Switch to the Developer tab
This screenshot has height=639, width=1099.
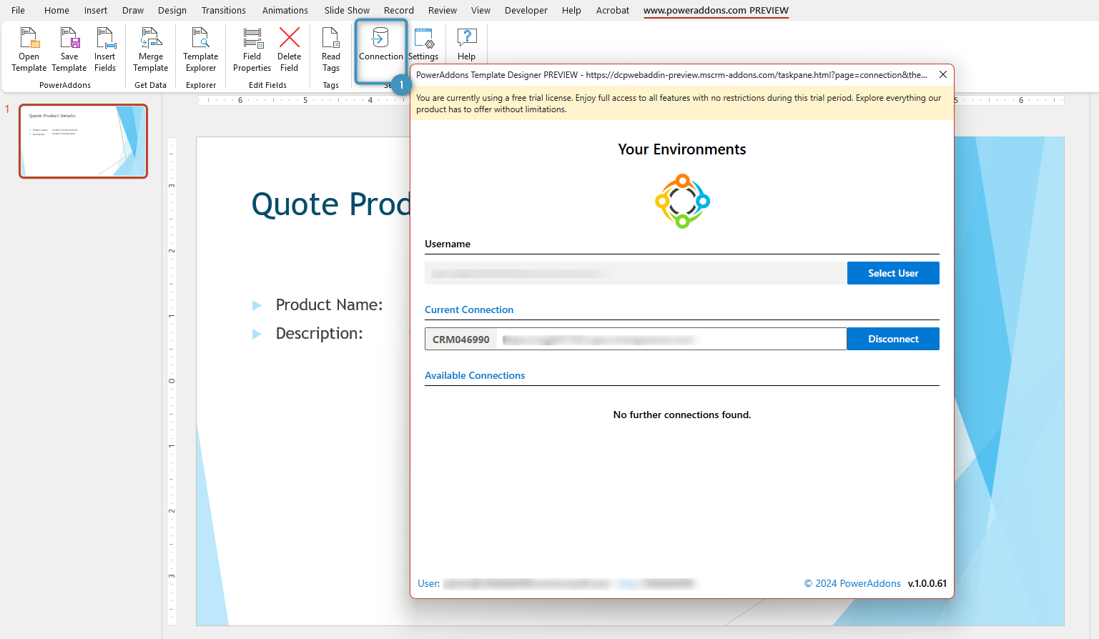[x=526, y=10]
